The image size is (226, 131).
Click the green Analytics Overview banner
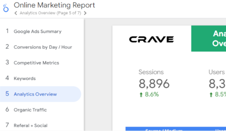[x=209, y=39]
